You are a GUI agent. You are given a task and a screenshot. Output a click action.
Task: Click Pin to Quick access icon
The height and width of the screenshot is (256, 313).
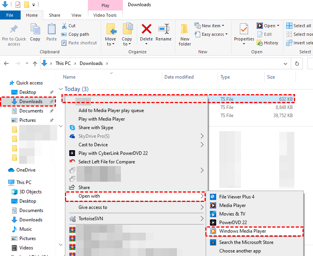pyautogui.click(x=14, y=29)
